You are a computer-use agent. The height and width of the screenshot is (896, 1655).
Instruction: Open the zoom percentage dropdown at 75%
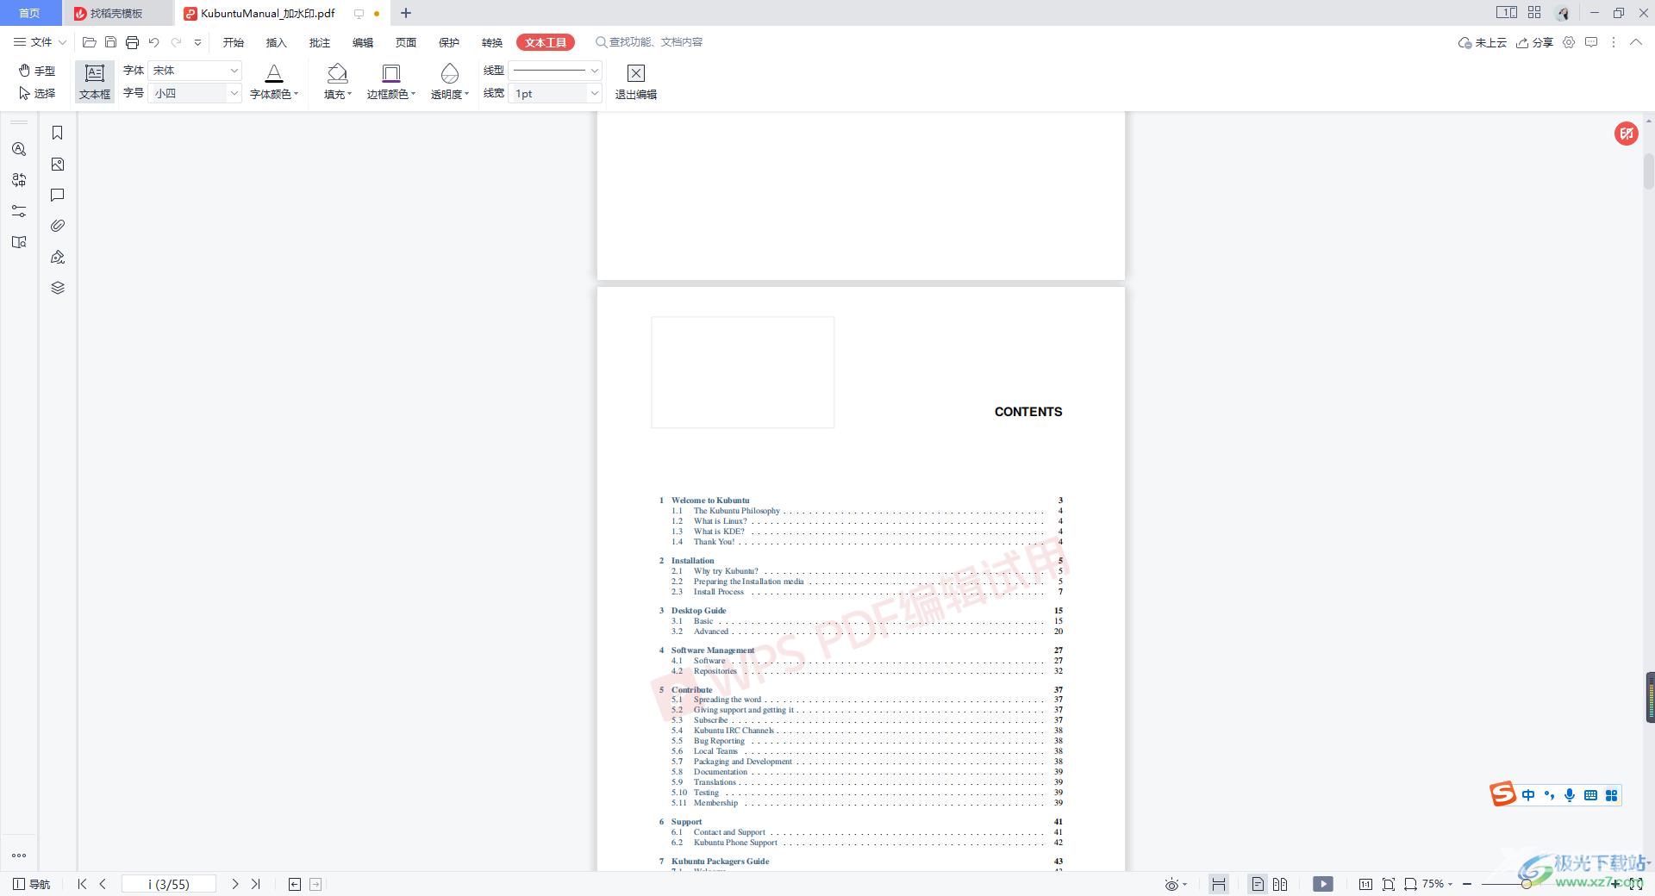[1437, 884]
